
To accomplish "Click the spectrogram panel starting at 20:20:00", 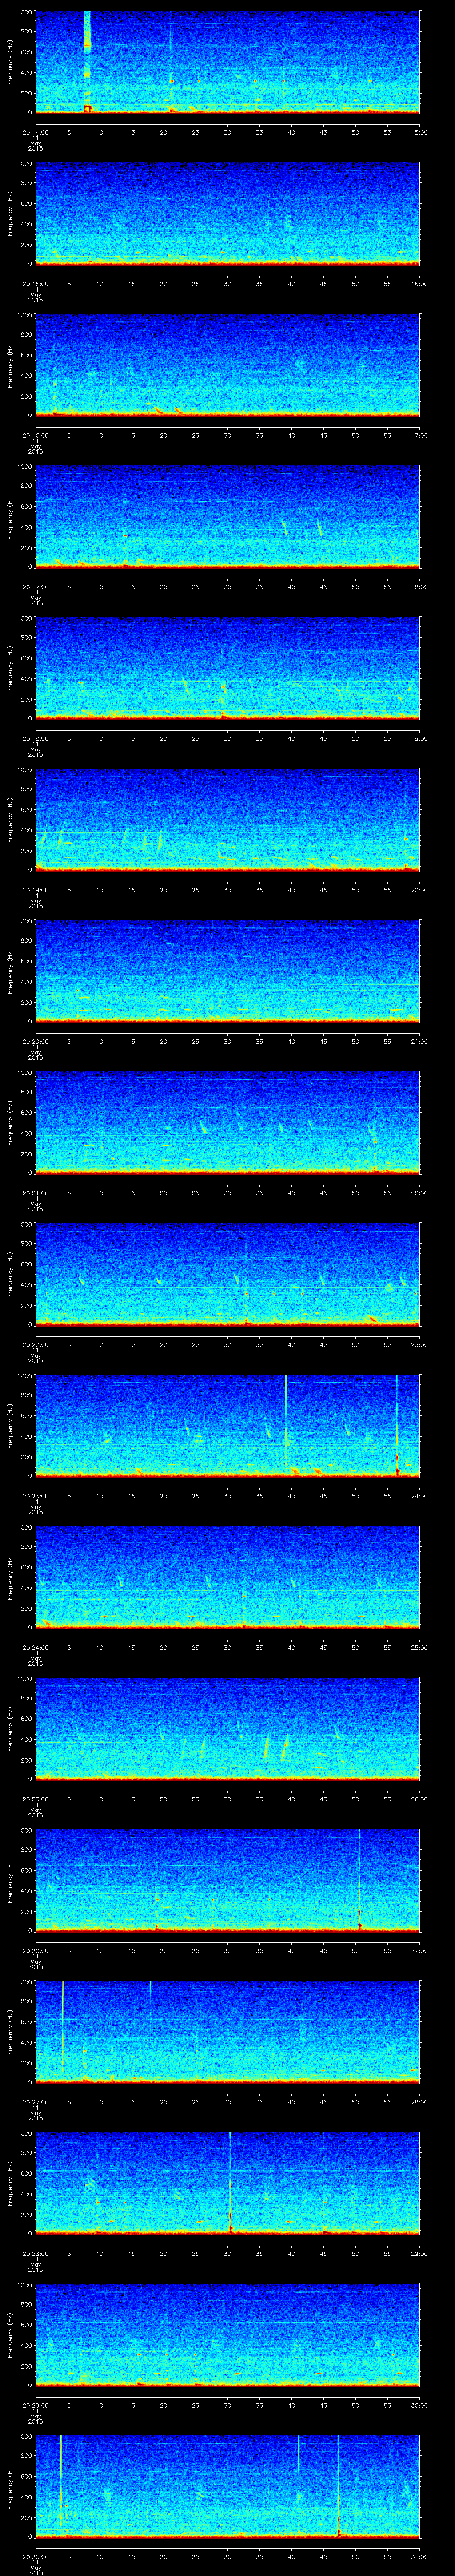I will coord(228,971).
